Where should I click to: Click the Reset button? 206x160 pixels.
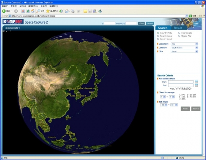(185, 109)
